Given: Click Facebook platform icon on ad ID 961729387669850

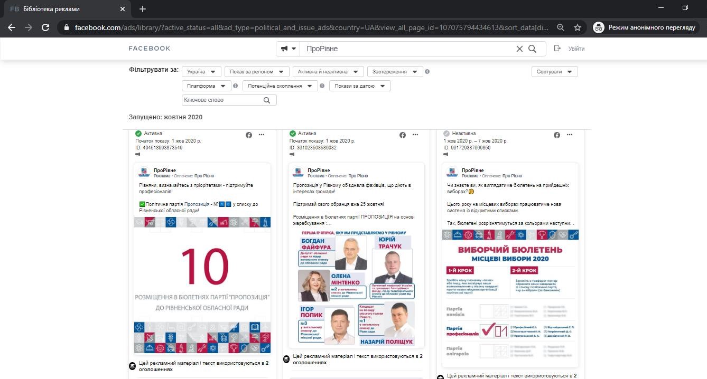Looking at the screenshot, I should point(557,135).
